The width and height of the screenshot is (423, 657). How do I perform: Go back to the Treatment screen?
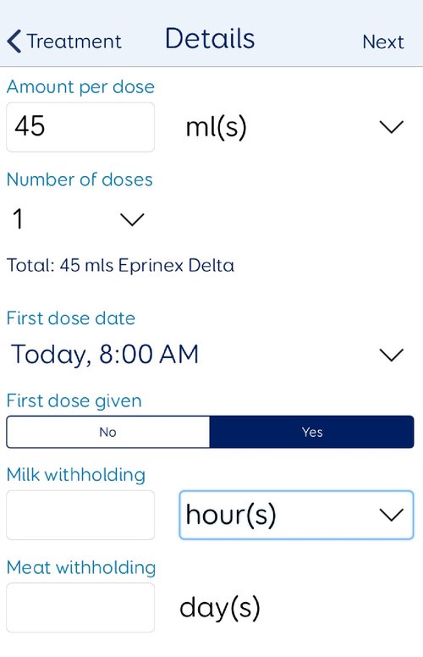pyautogui.click(x=64, y=41)
